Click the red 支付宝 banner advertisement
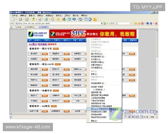 93,34
